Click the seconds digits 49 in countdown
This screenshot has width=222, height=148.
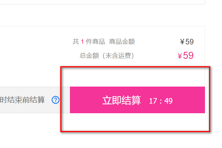coord(168,101)
